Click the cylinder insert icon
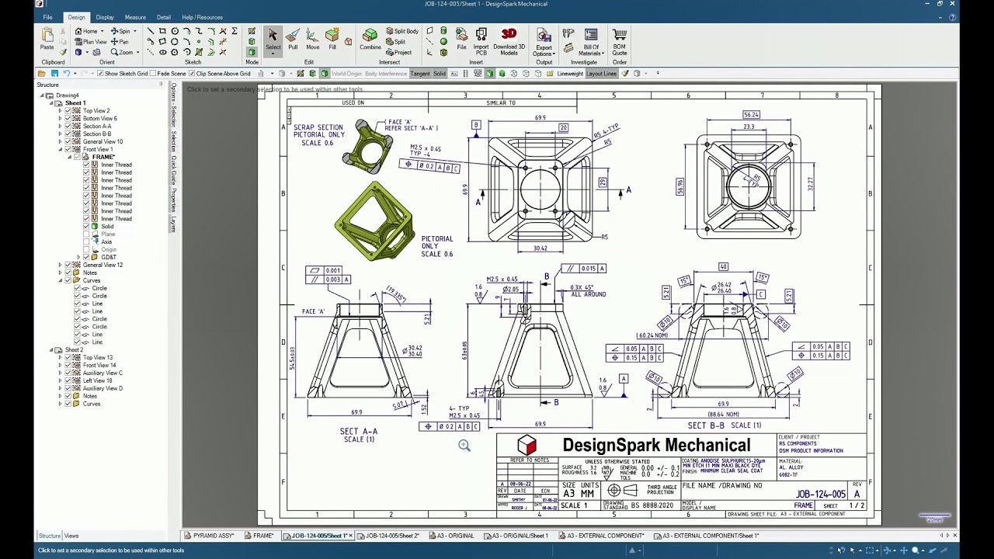This screenshot has height=559, width=994. tap(443, 31)
